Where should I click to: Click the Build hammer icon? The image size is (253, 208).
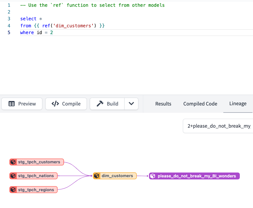point(100,104)
